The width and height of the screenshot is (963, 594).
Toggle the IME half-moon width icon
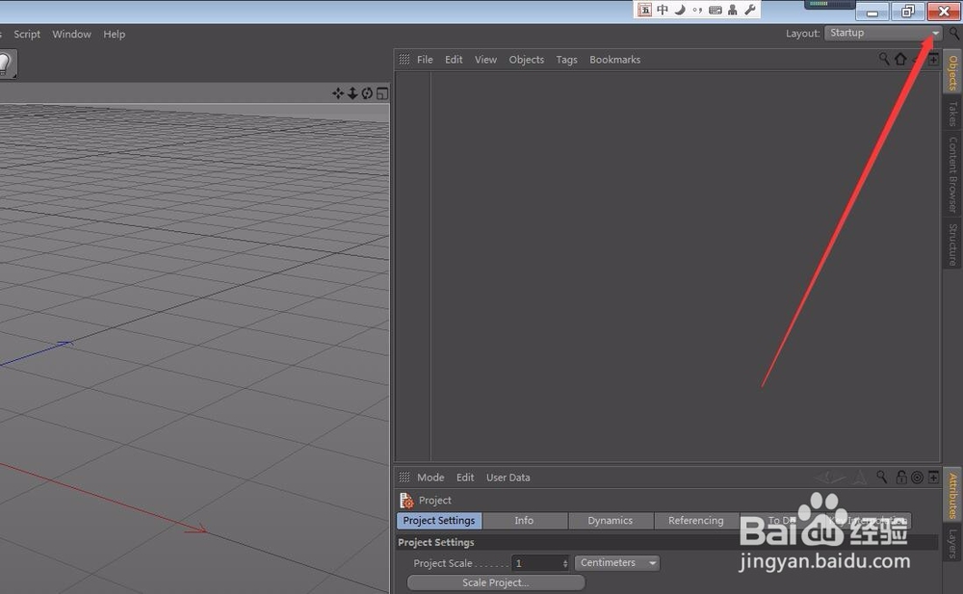[x=680, y=10]
